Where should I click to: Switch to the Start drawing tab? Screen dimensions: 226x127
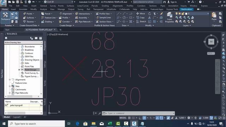pyautogui.click(x=7, y=30)
